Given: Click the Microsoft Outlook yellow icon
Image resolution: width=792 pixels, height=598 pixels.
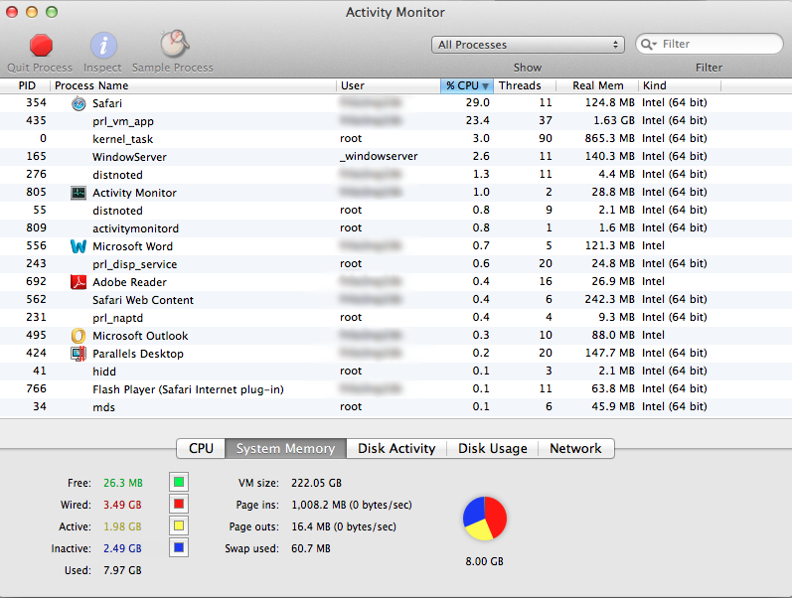Looking at the screenshot, I should coord(79,336).
